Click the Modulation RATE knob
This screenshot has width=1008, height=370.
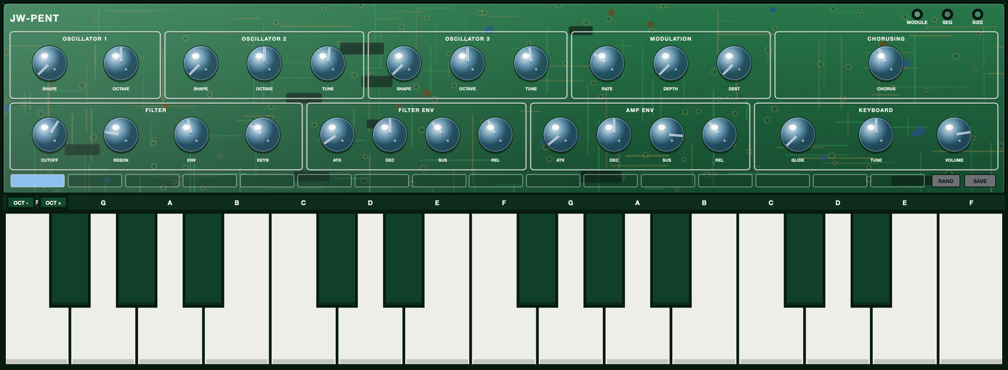(x=607, y=64)
